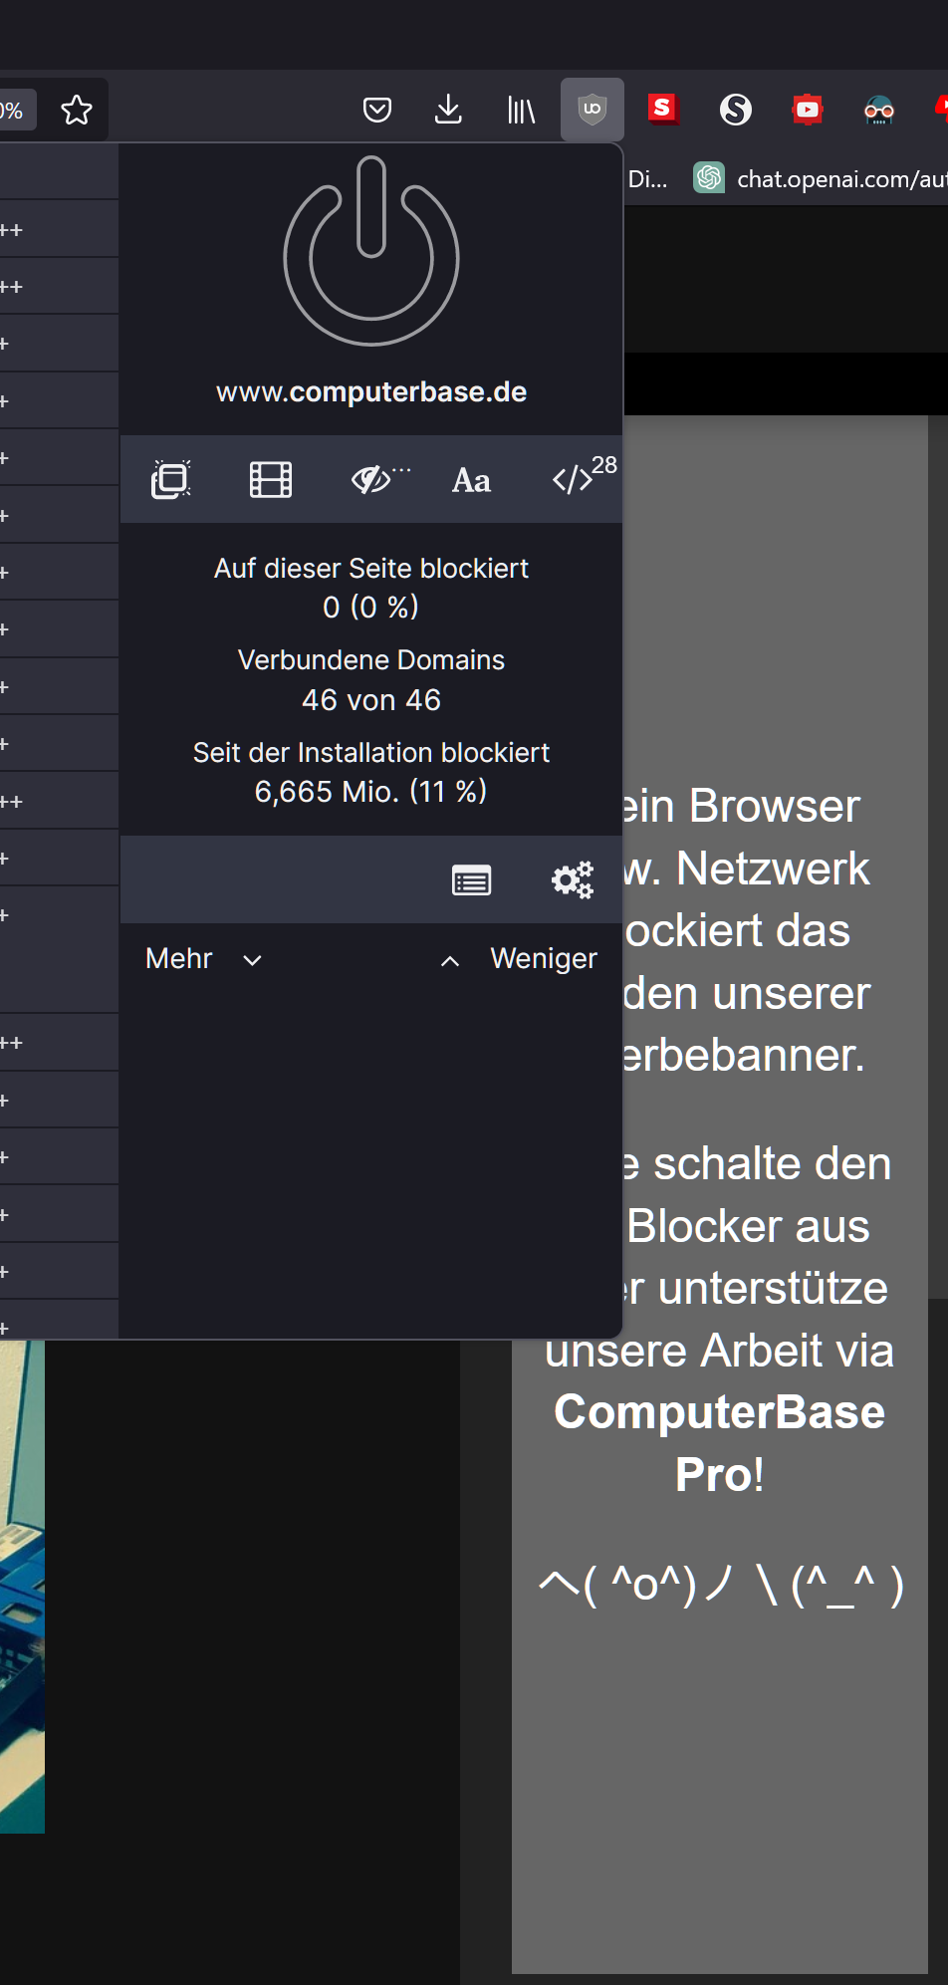Viewport: 948px width, 1985px height.
Task: Open the chat.openai.com bookmark
Action: pyautogui.click(x=821, y=178)
